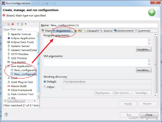Select Apache Tomcat in the tree
This screenshot has height=122, width=162.
(x=21, y=34)
